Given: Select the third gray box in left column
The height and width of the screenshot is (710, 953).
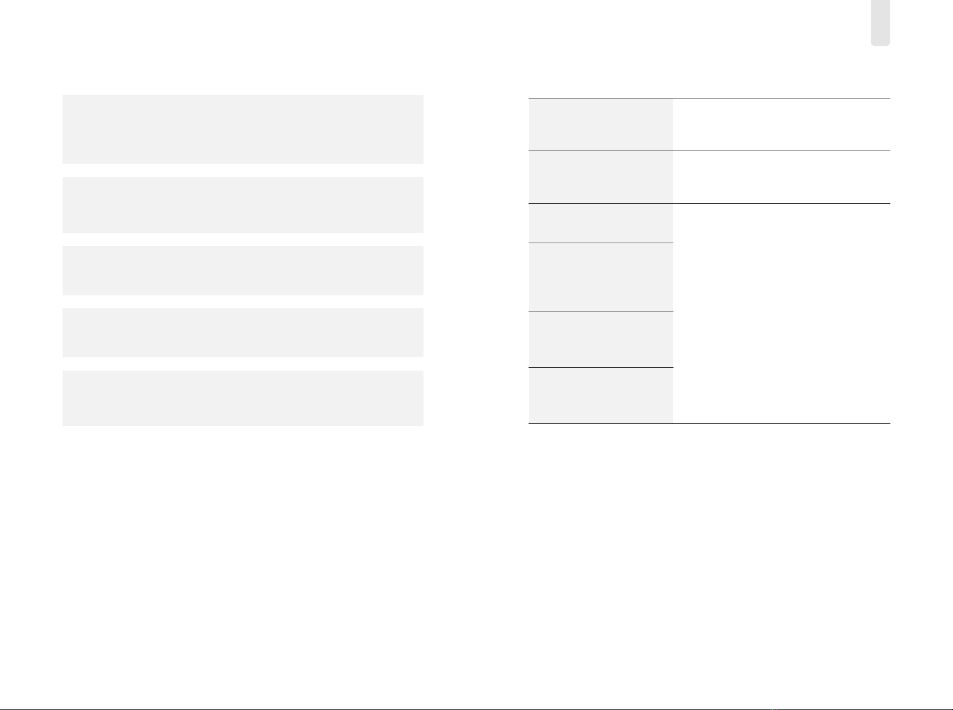Looking at the screenshot, I should coord(243,270).
